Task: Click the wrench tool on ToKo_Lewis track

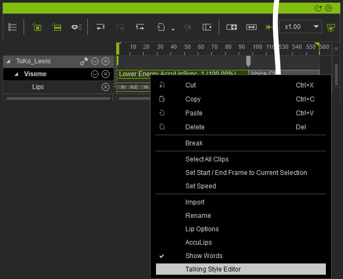Action: (84, 61)
